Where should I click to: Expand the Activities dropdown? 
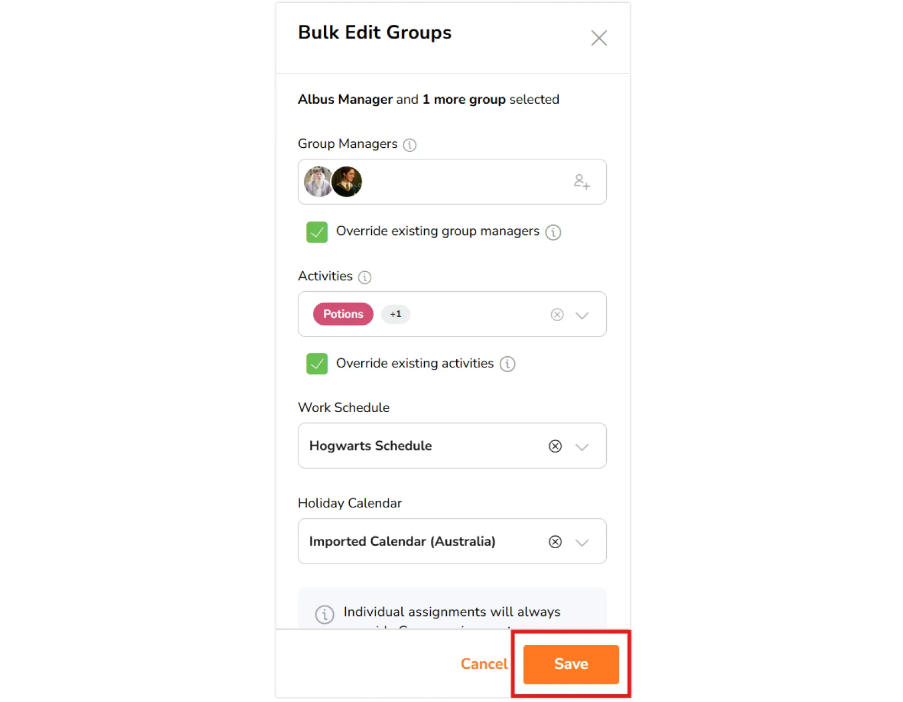(x=582, y=315)
